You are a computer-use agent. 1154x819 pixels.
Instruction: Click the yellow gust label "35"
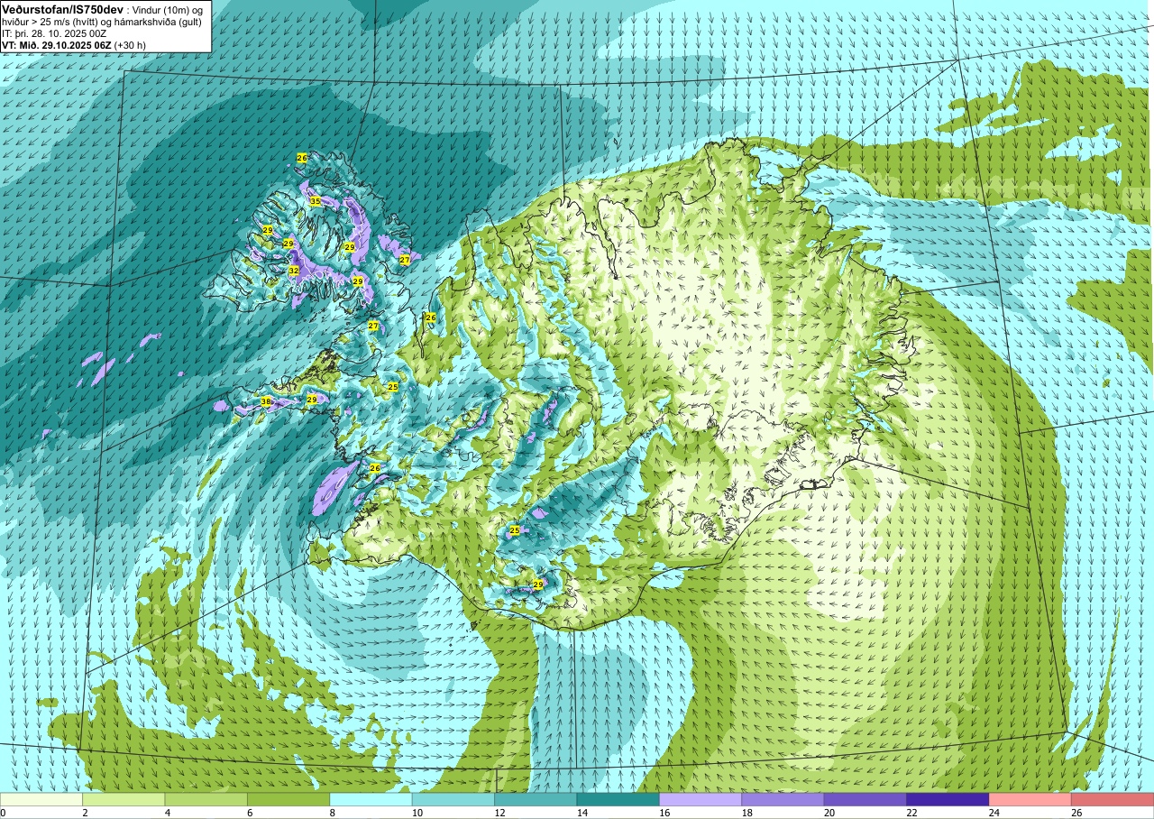(316, 200)
